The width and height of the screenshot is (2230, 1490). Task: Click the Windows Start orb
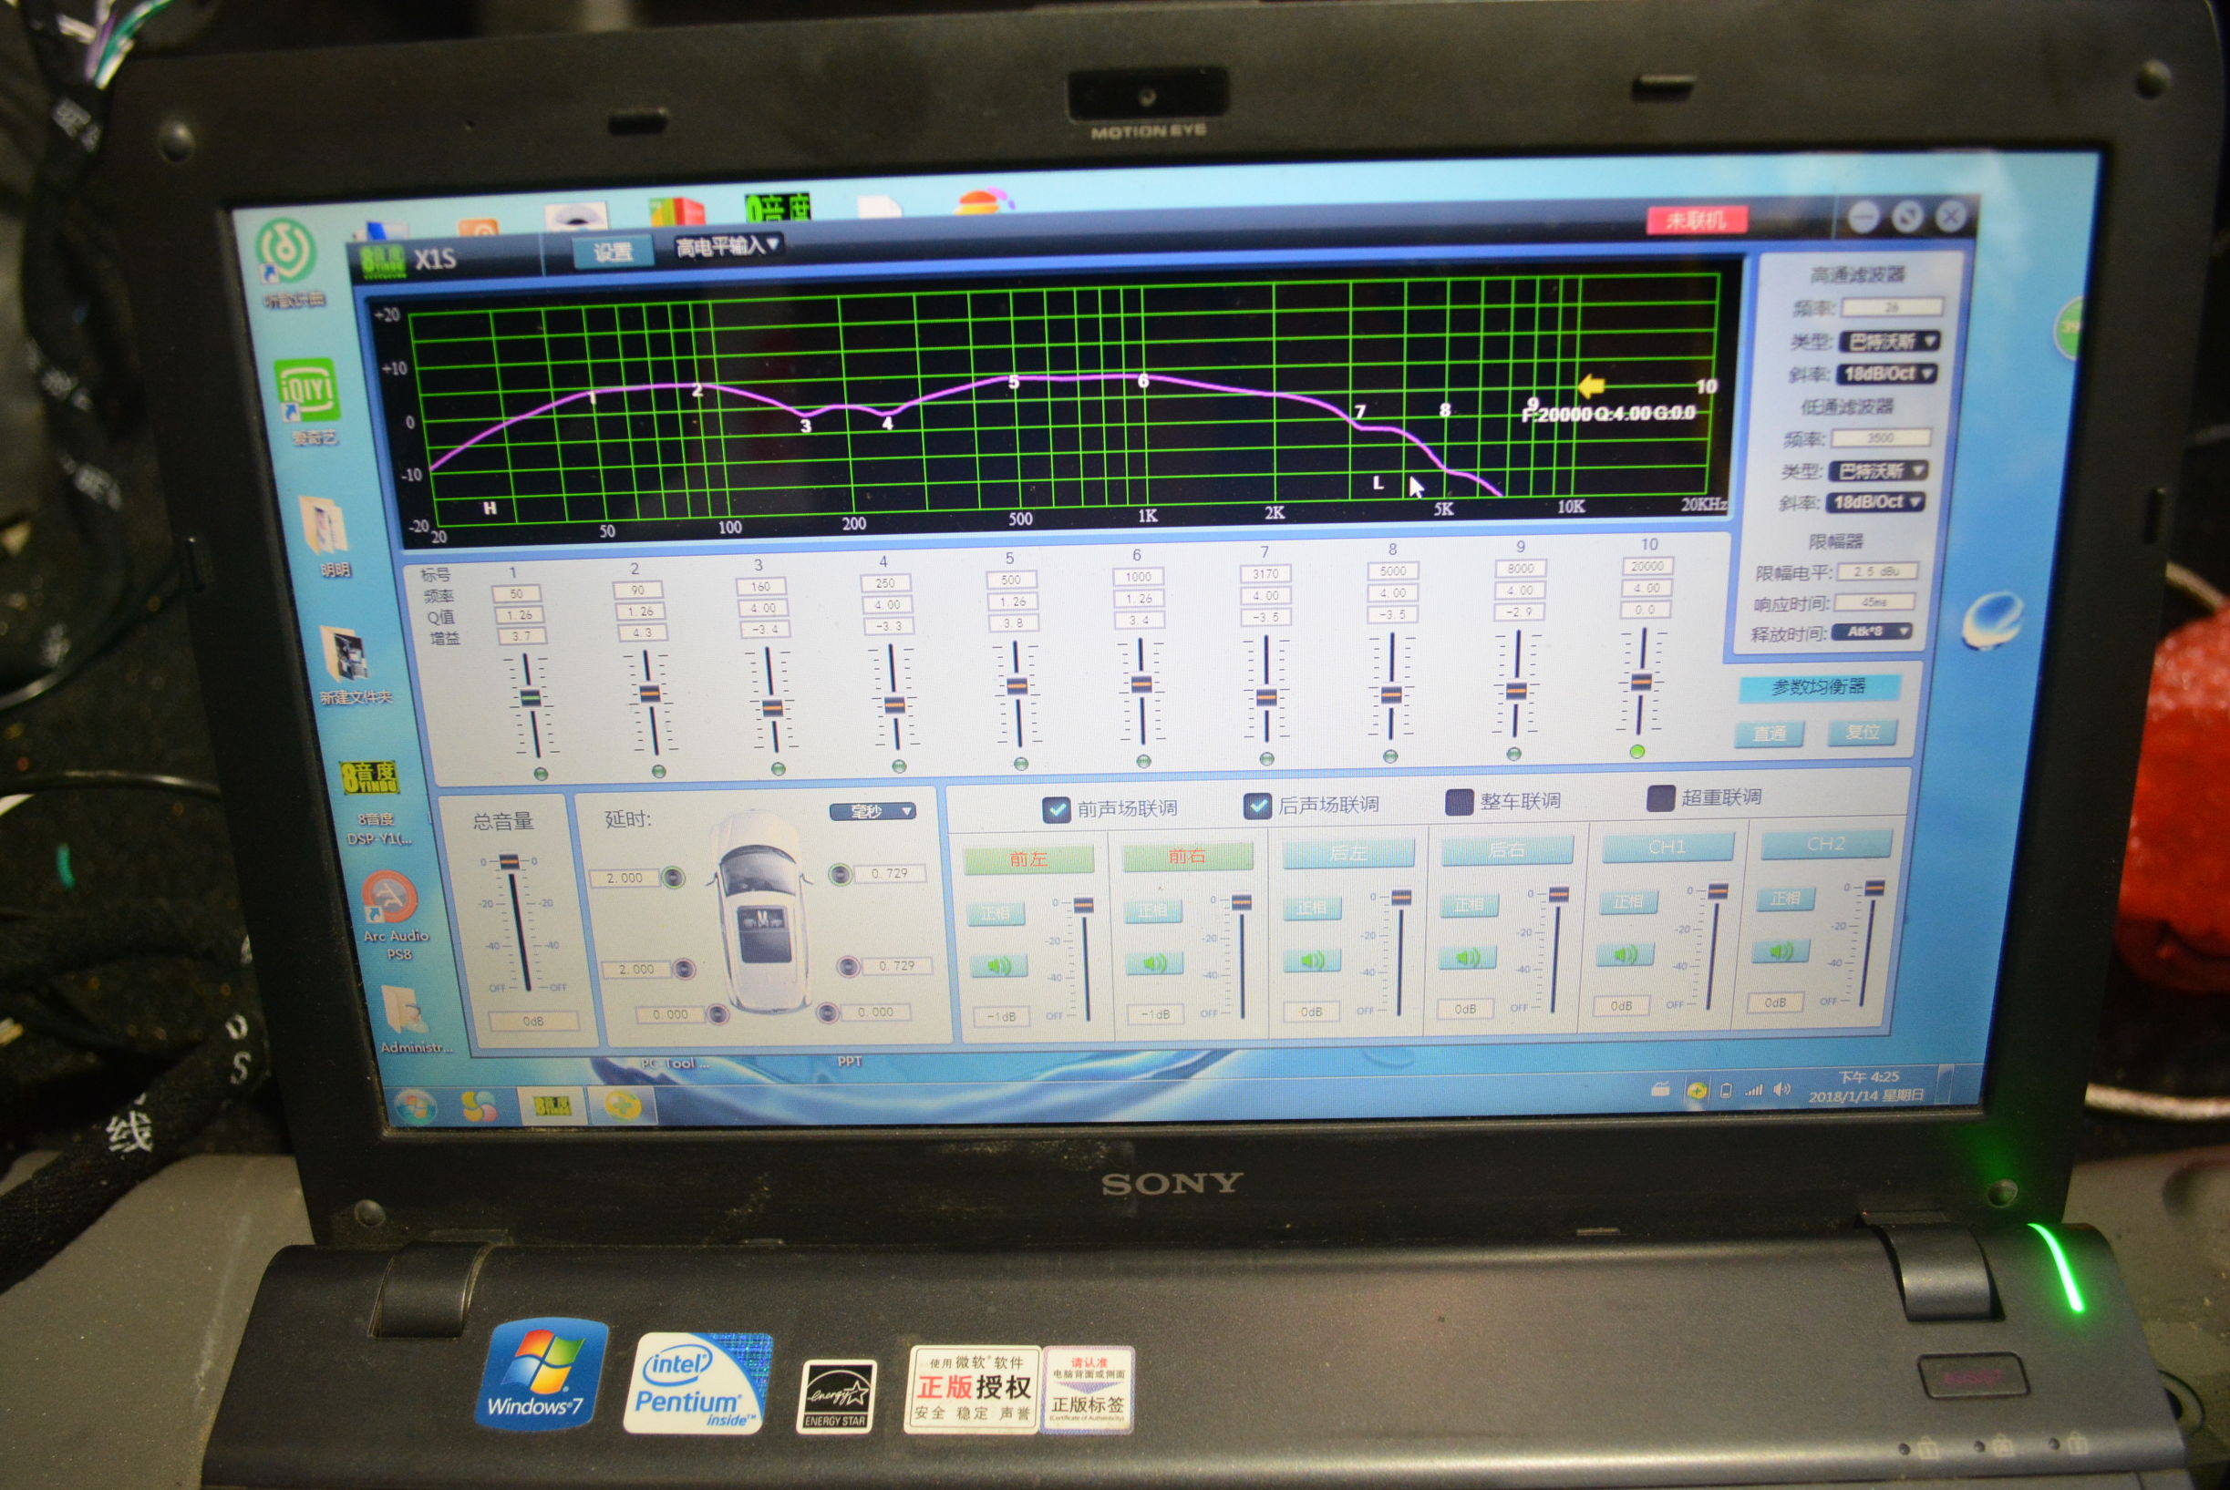point(416,1108)
